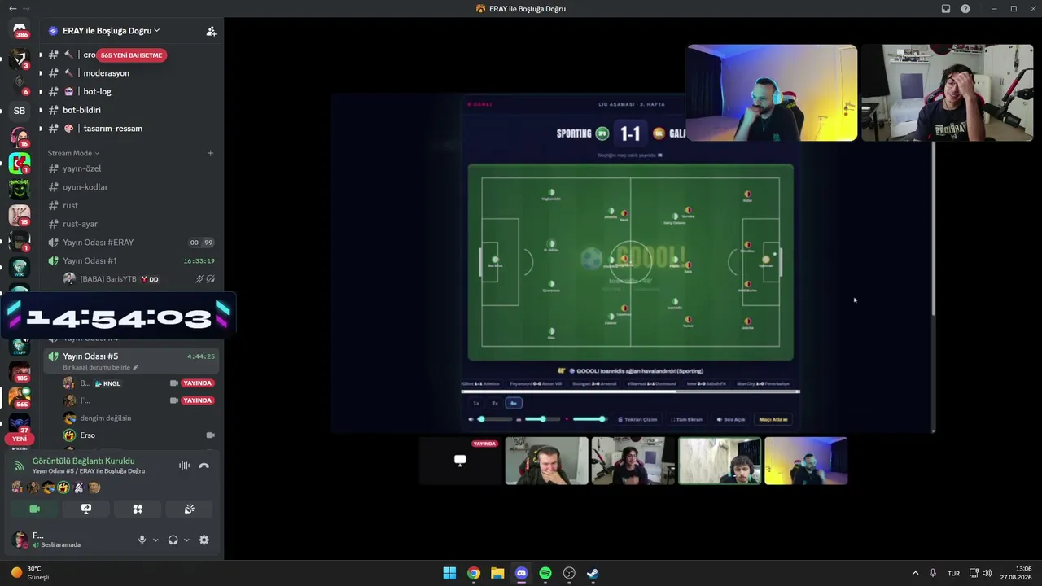
Task: Open the wiki server icon
Action: (x=20, y=267)
